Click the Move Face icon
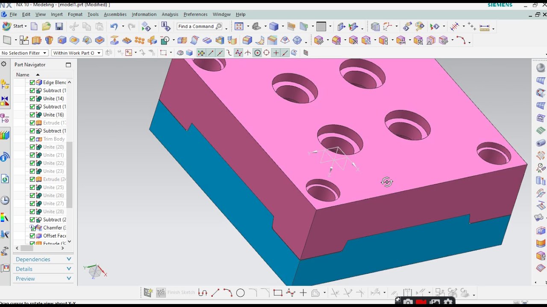 (x=318, y=41)
